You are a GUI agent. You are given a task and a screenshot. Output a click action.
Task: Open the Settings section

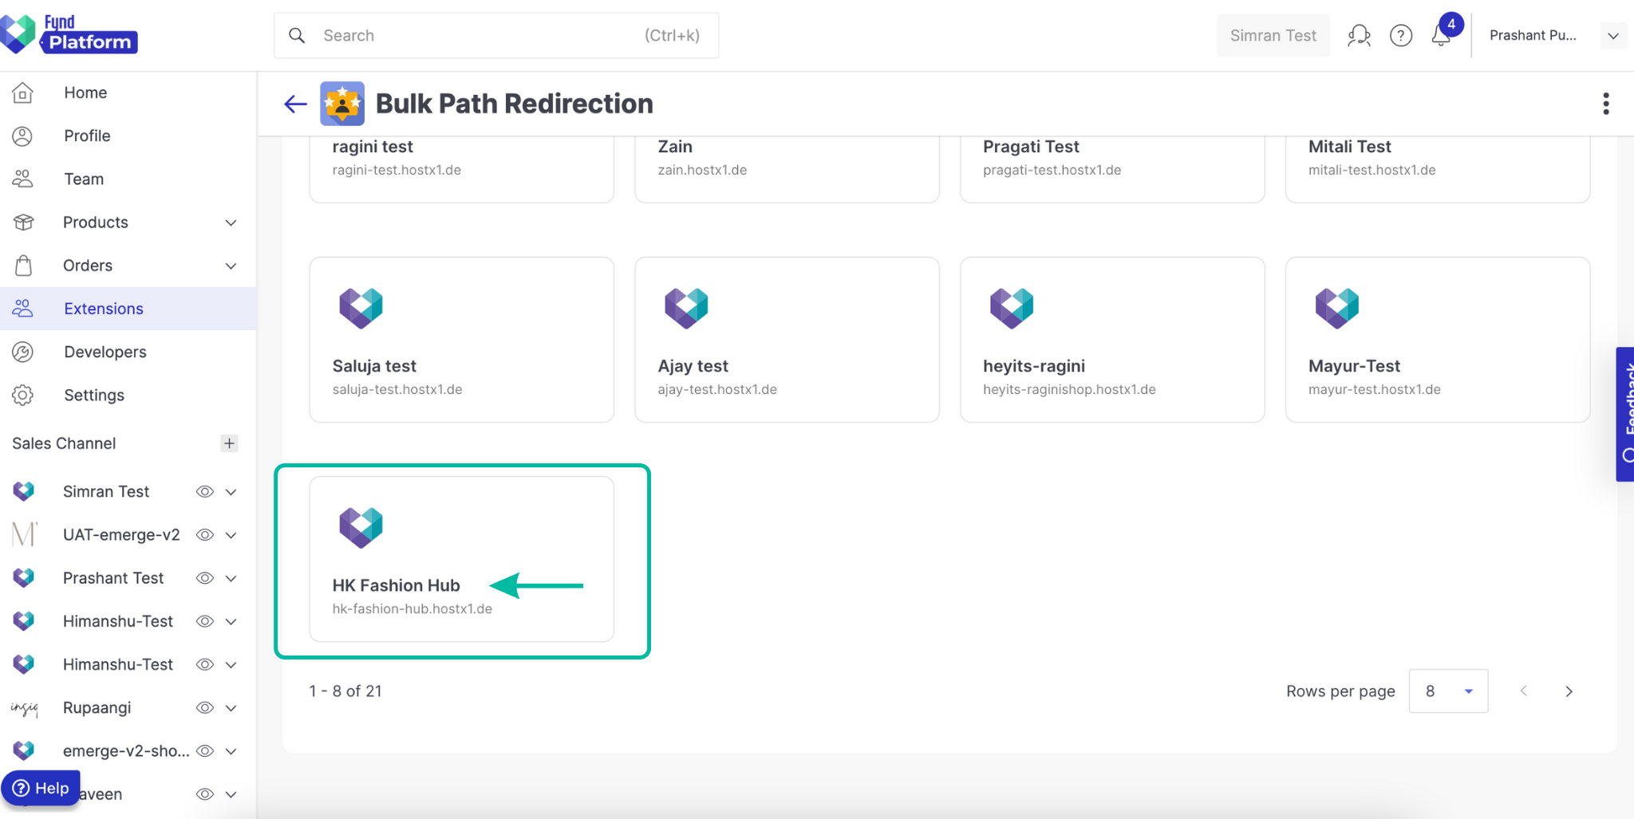click(x=93, y=395)
